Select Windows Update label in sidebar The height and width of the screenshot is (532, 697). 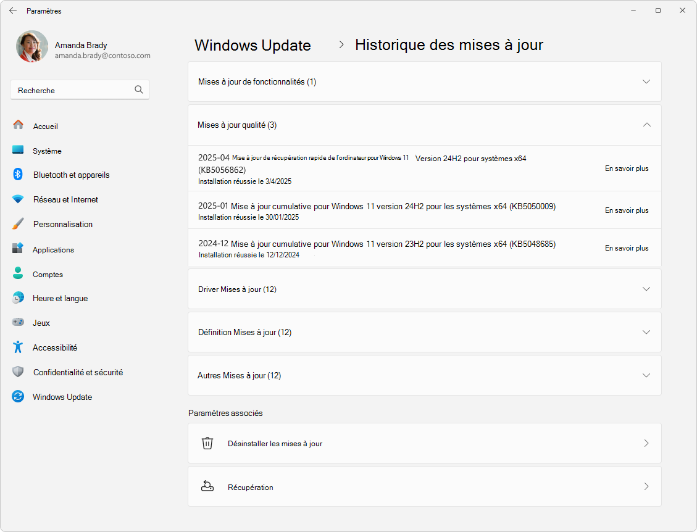[62, 397]
